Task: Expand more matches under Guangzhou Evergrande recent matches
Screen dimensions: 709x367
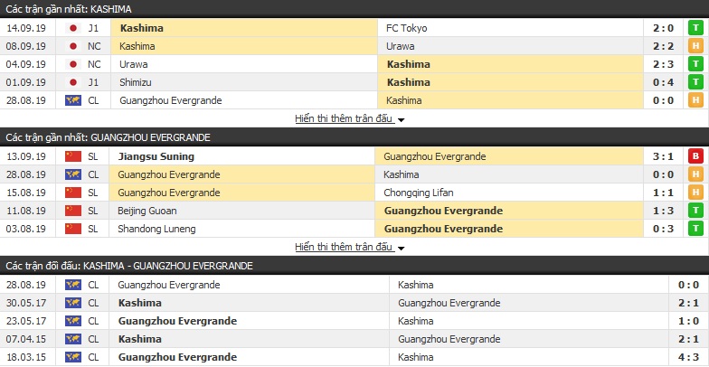Action: pos(349,248)
